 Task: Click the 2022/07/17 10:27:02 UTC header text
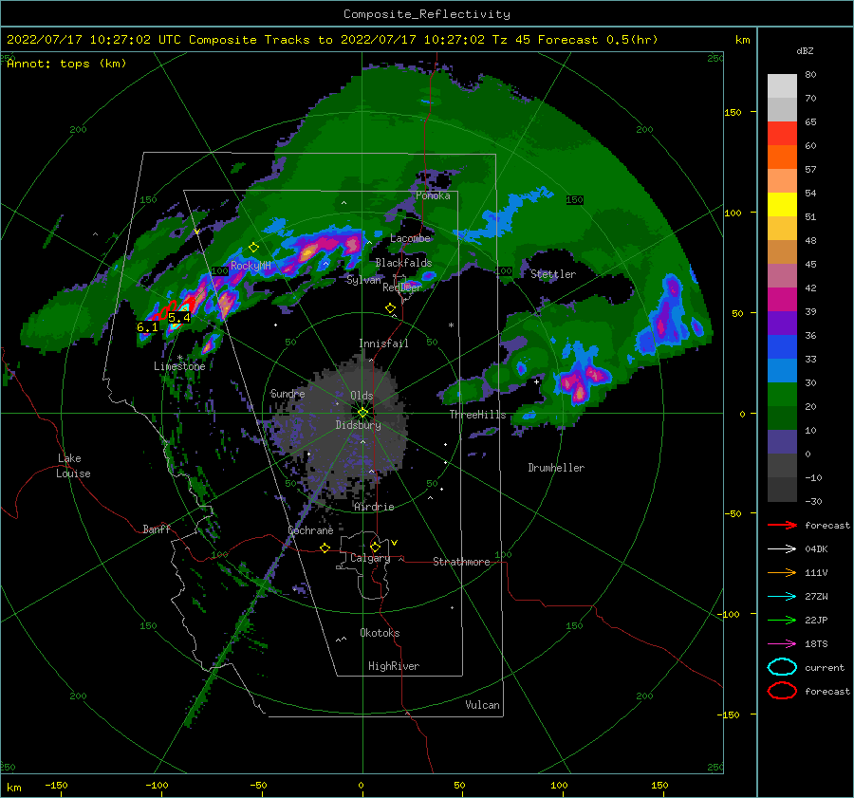pyautogui.click(x=94, y=40)
